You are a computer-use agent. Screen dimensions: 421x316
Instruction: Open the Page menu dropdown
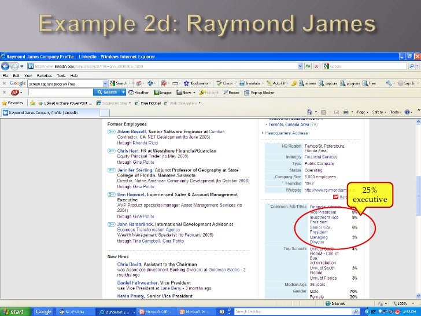[363, 112]
